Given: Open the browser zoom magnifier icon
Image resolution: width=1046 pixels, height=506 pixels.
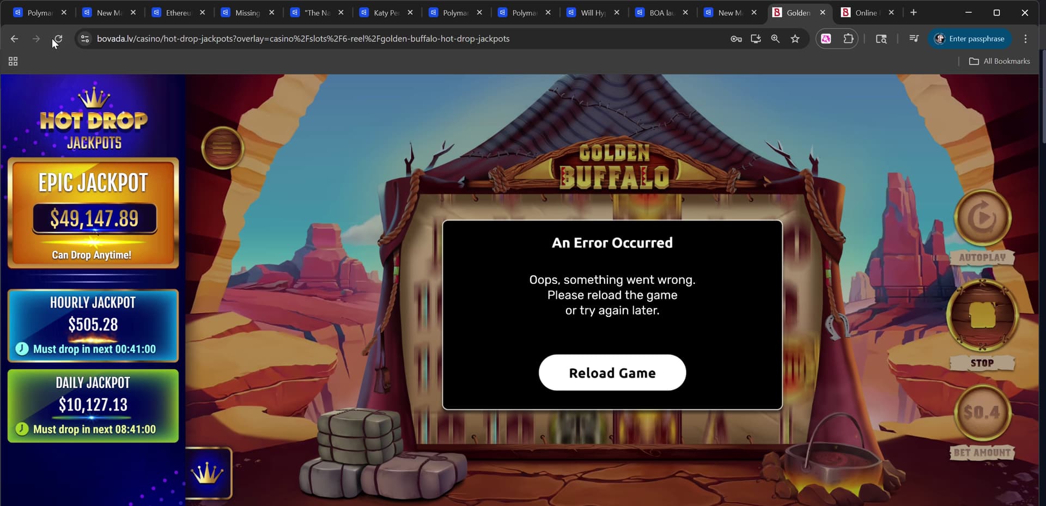Looking at the screenshot, I should [775, 39].
